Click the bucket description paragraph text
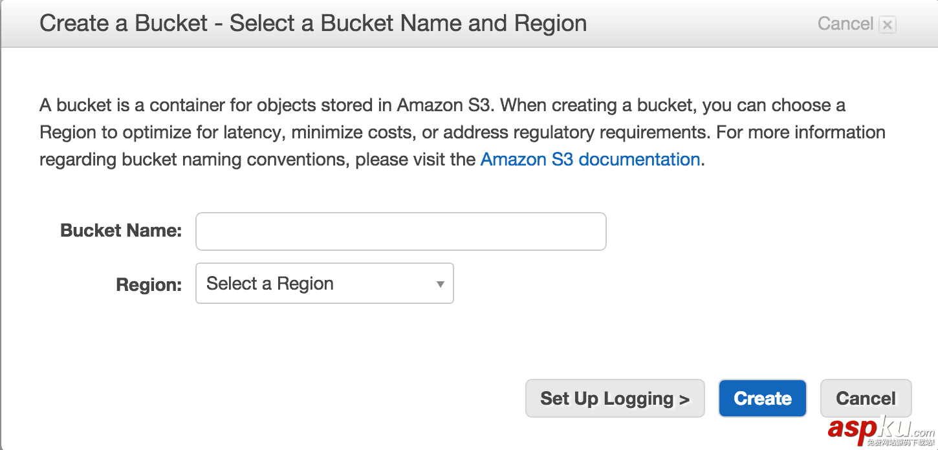 [x=388, y=133]
